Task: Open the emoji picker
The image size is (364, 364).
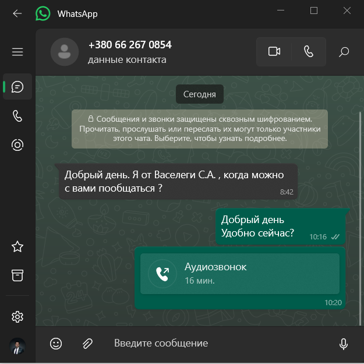Action: [56, 344]
